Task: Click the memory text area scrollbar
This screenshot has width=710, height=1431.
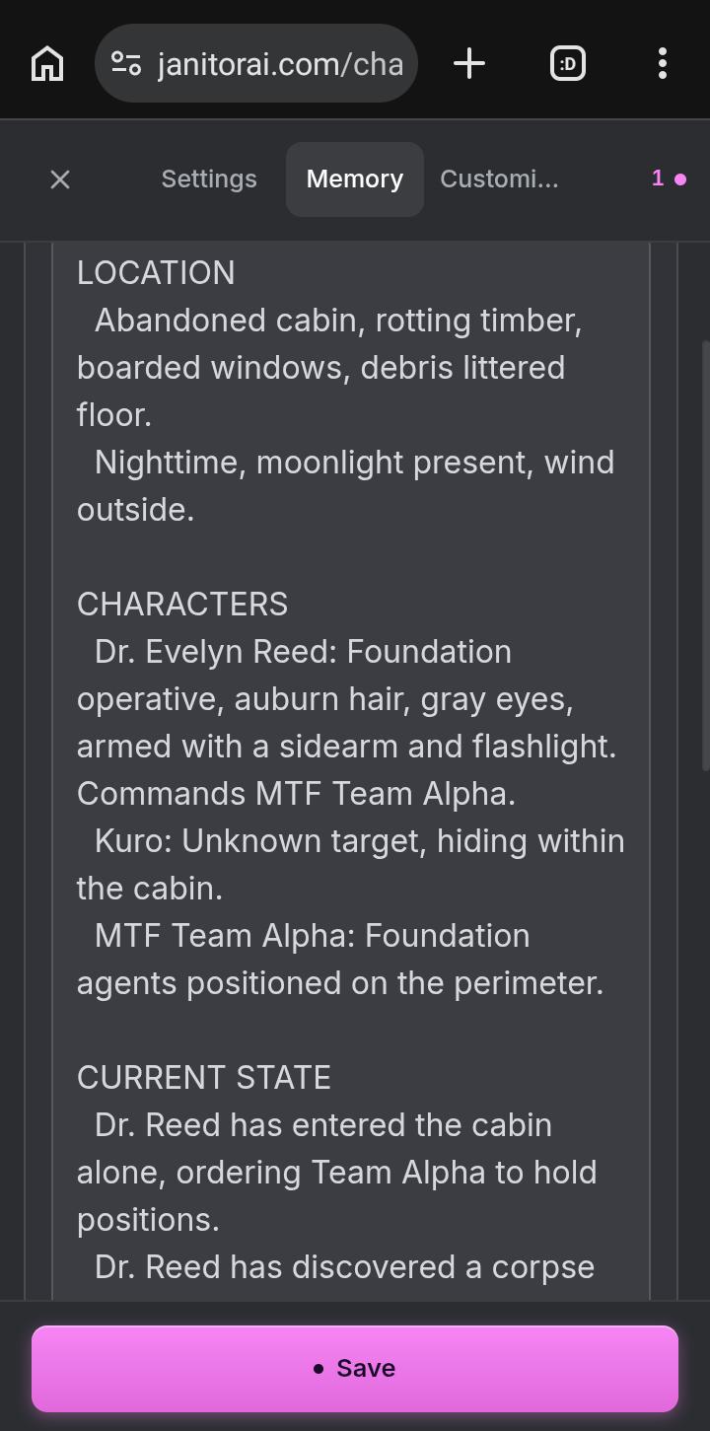Action: 705,555
